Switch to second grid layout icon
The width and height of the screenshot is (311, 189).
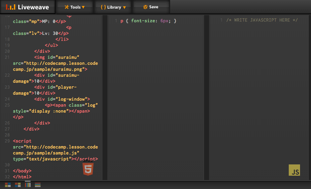(18, 185)
